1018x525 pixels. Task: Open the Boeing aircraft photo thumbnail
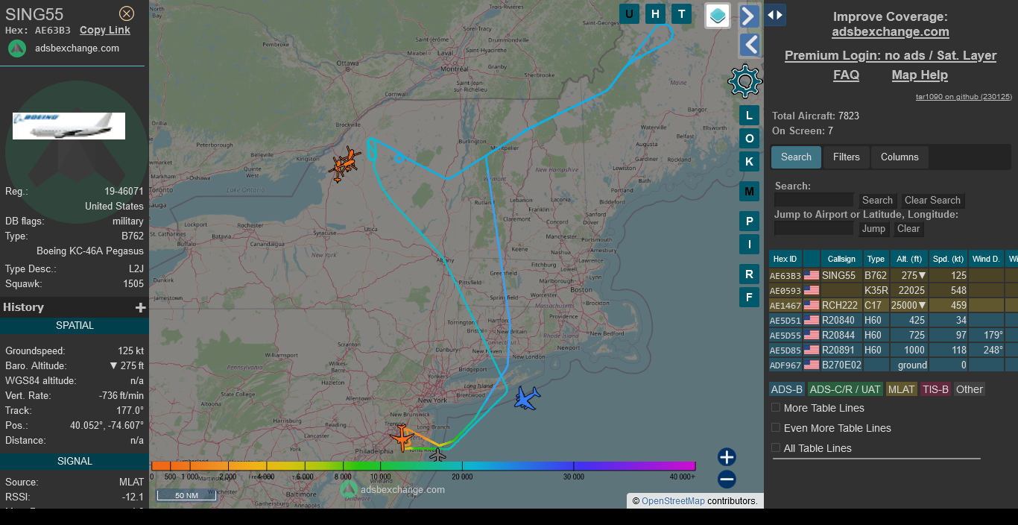tap(69, 126)
